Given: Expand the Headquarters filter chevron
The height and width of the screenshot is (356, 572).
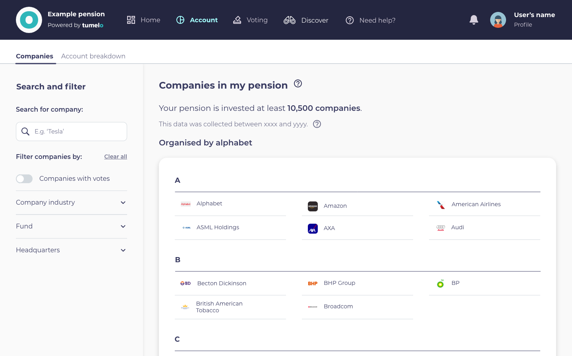Looking at the screenshot, I should [x=123, y=250].
